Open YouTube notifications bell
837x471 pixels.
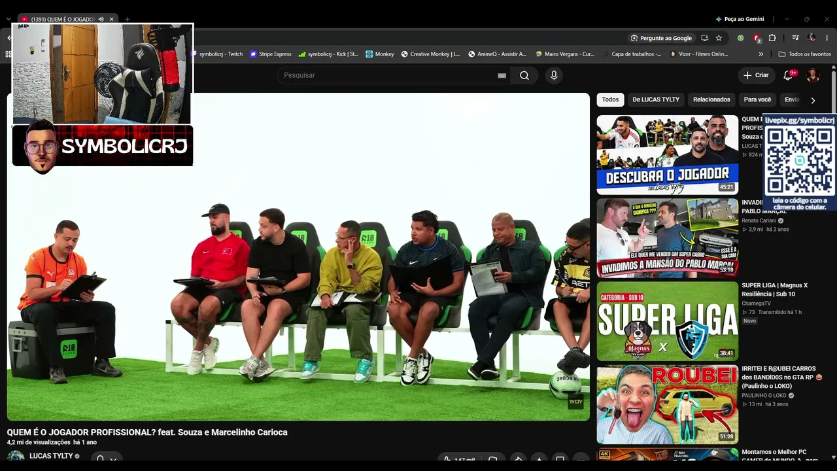[x=789, y=75]
